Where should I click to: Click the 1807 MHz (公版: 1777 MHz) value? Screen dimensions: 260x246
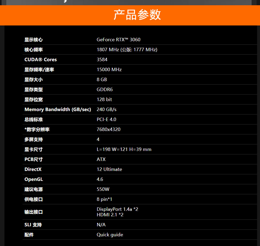(127, 50)
